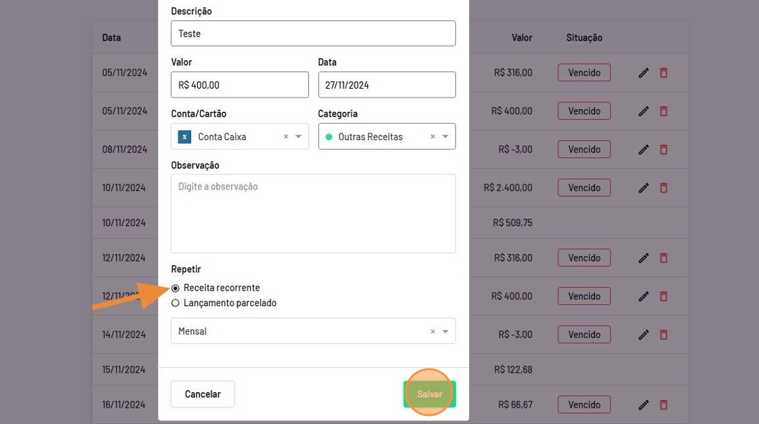Delete the 16/11/2024 entry using trash icon
The height and width of the screenshot is (424, 759).
pyautogui.click(x=663, y=405)
